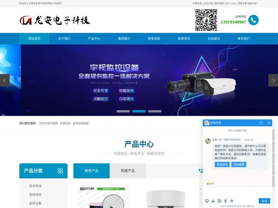Open the emoji picker in chat toolbar
This screenshot has height=208, width=278.
207,201
